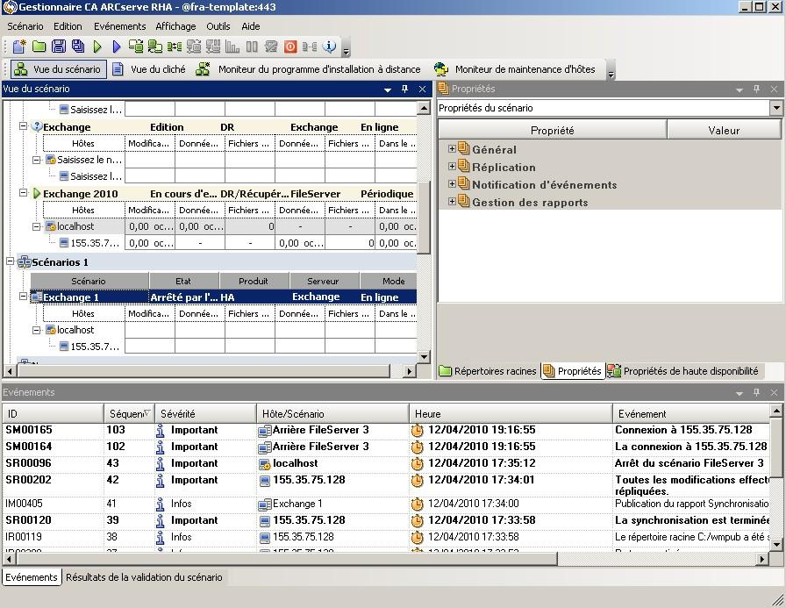Switch to Répertoires racines tab
Image resolution: width=786 pixels, height=608 pixels.
click(488, 371)
